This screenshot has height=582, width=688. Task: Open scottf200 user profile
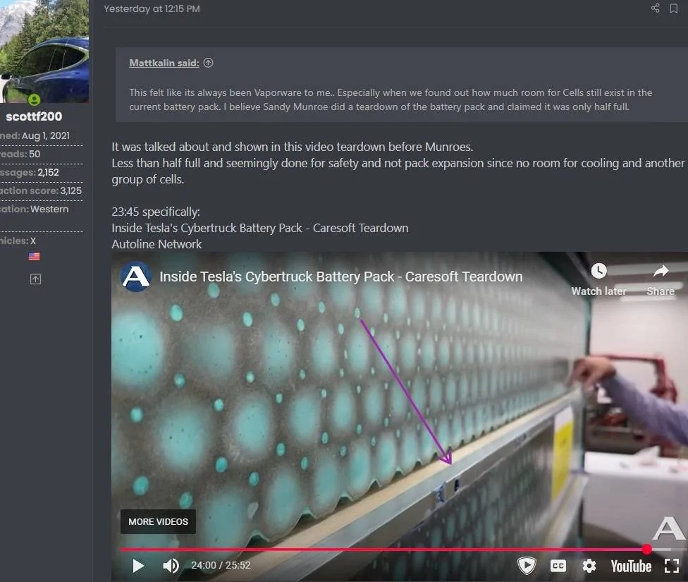[34, 116]
